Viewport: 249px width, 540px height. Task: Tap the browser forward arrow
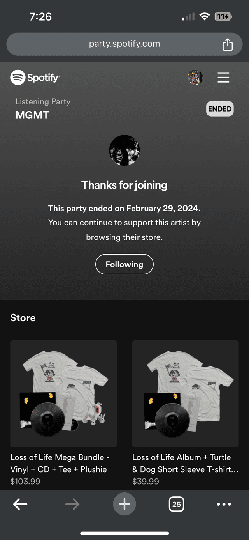pos(72,504)
